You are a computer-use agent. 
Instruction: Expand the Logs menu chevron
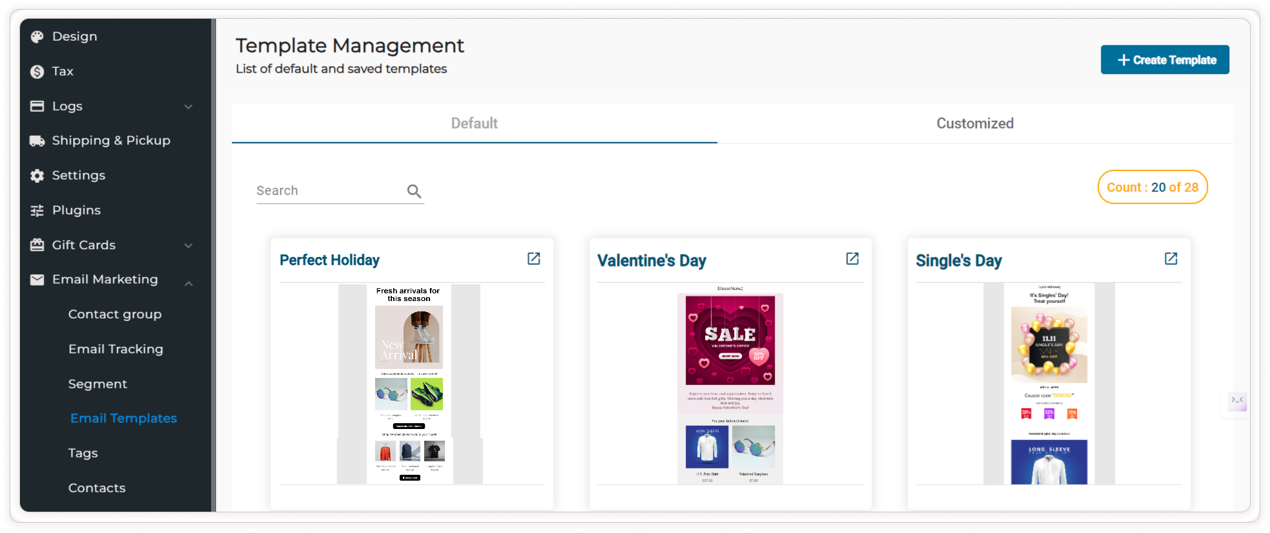coord(189,107)
